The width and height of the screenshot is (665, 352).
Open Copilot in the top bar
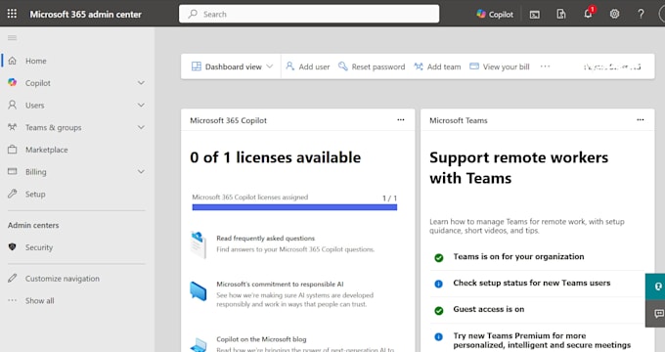coord(495,14)
